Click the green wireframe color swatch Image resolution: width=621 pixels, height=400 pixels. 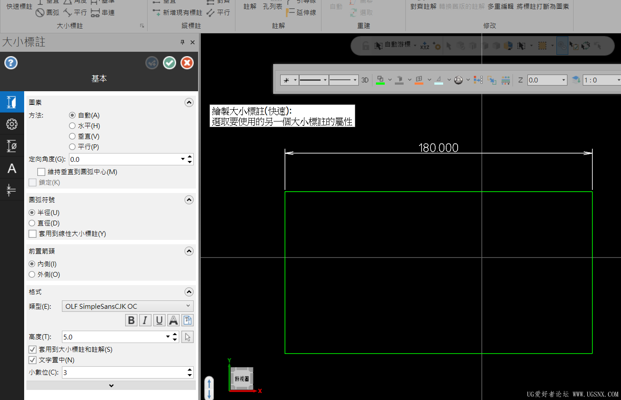[380, 80]
